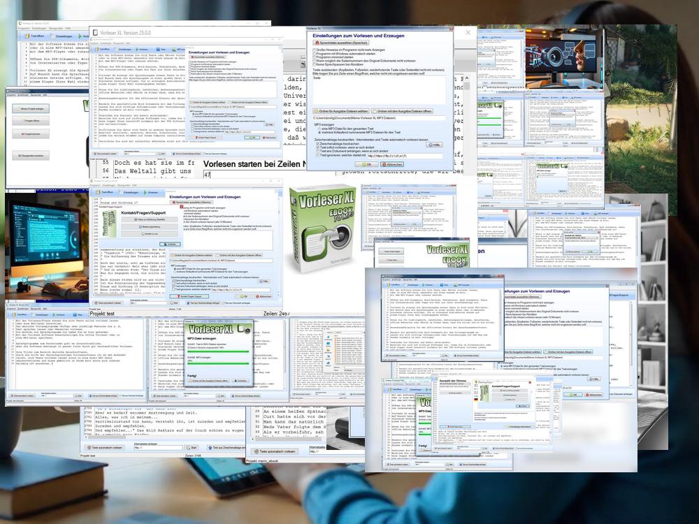Click 'Kontakt zu uns' in Kontakt/Fragen/Support dialog
Screen dimensions: 699x524
coord(151,234)
